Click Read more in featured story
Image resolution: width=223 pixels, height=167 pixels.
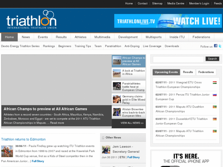[x=57, y=123]
